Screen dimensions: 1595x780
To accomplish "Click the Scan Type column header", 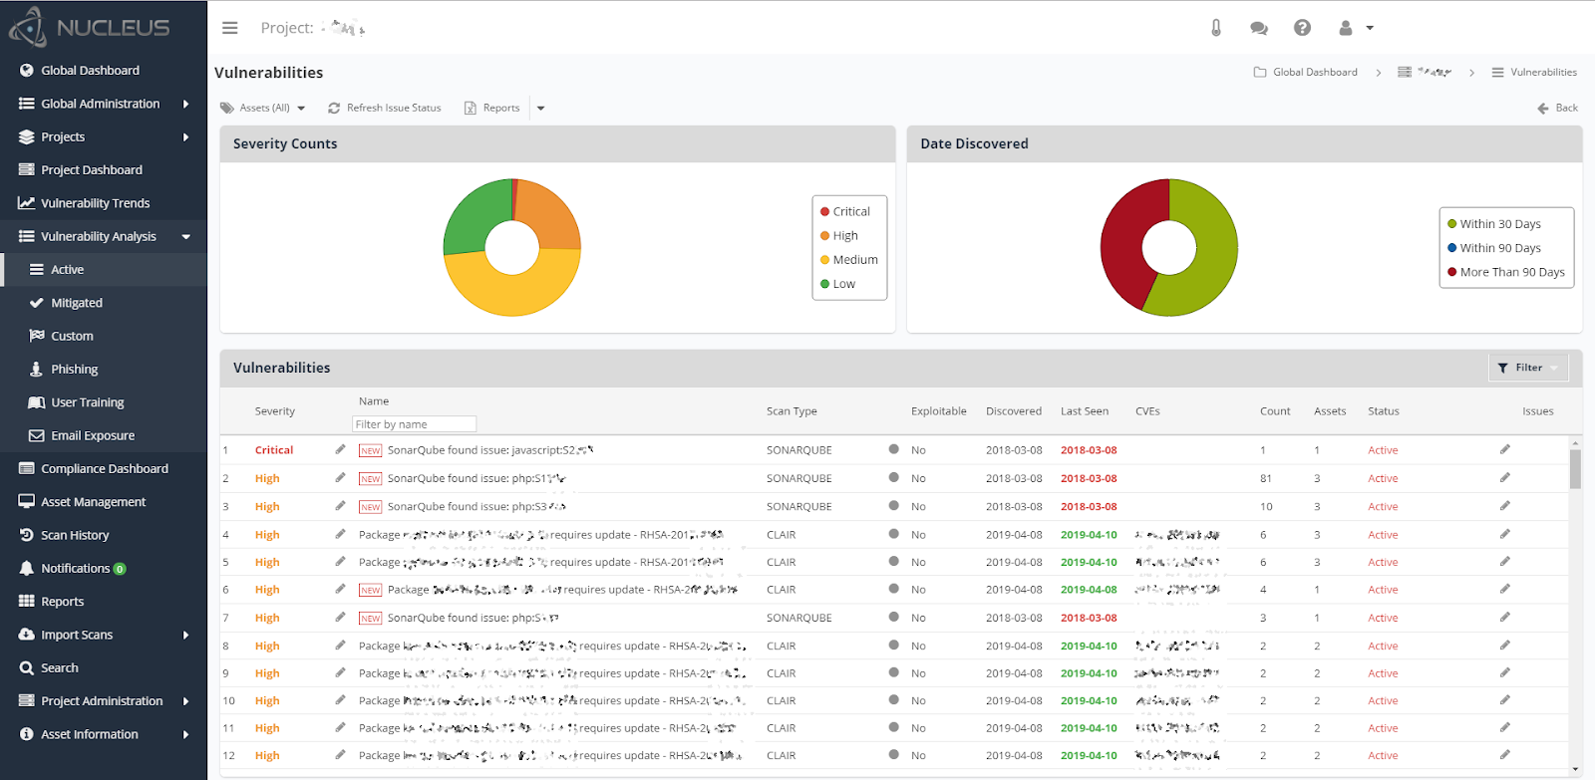I will pos(792,411).
